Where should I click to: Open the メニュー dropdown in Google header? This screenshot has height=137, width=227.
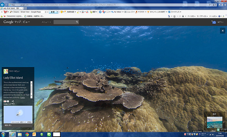coord(46,22)
